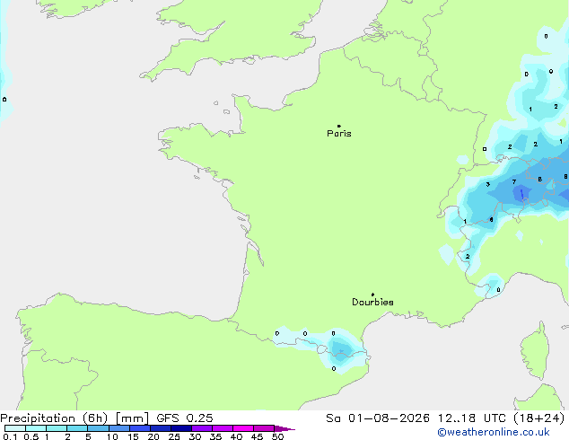
Task: Select the 35–40 mm legend swatch
Action: (222, 428)
